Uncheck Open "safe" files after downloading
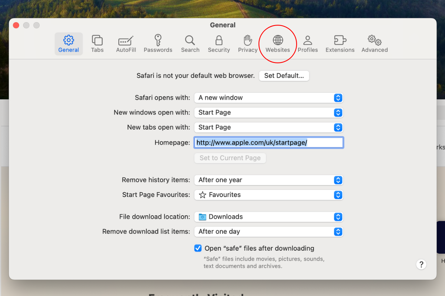The height and width of the screenshot is (296, 445). point(198,248)
